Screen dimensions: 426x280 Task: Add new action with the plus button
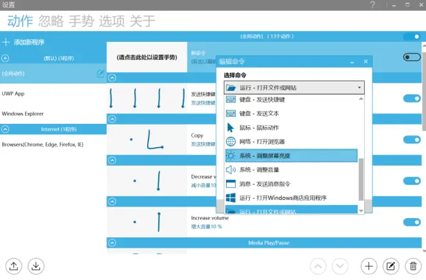369,266
